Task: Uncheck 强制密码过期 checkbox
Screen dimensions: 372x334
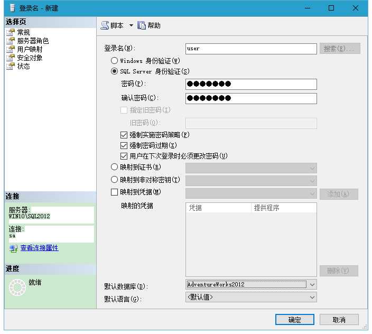Action: click(124, 145)
